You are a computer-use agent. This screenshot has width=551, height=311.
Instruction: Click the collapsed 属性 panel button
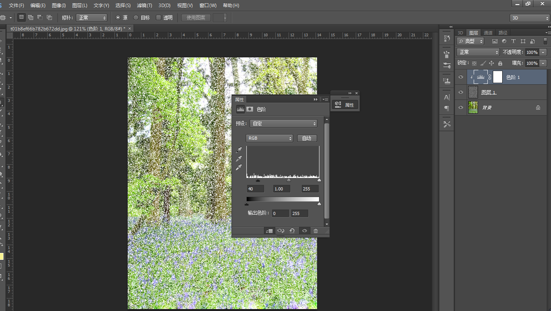pyautogui.click(x=345, y=105)
